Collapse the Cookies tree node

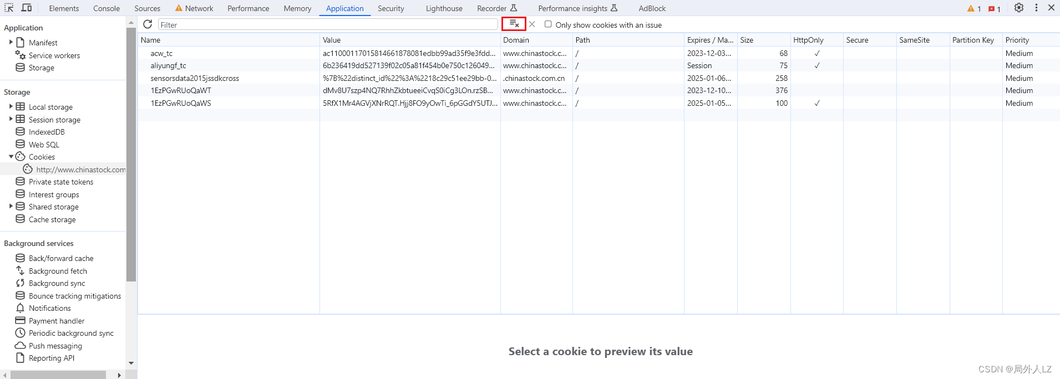point(11,157)
